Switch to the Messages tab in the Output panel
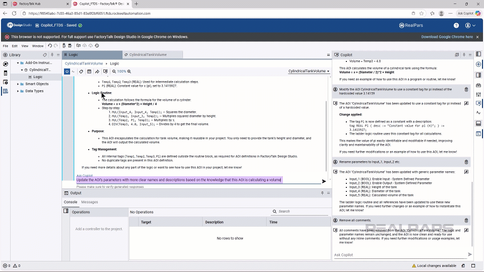Viewport: 484px width, 272px height. 90,202
